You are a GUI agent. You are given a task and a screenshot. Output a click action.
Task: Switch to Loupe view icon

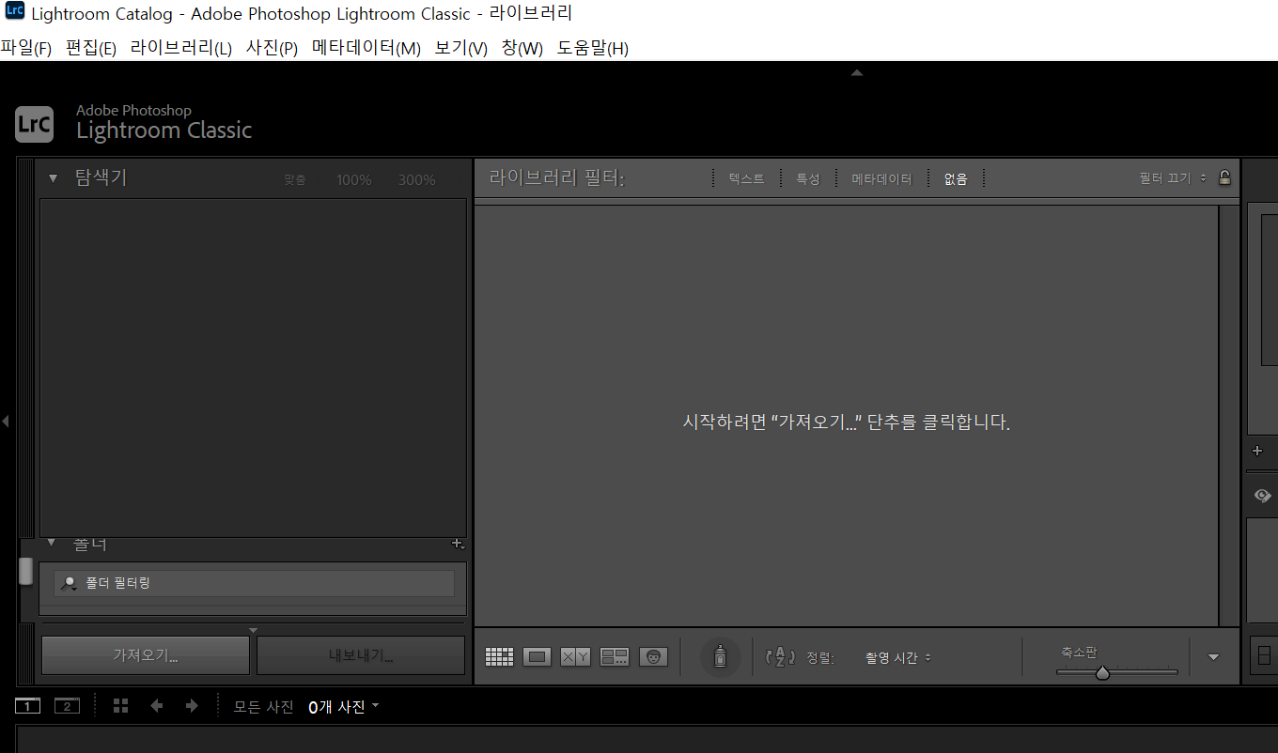537,657
